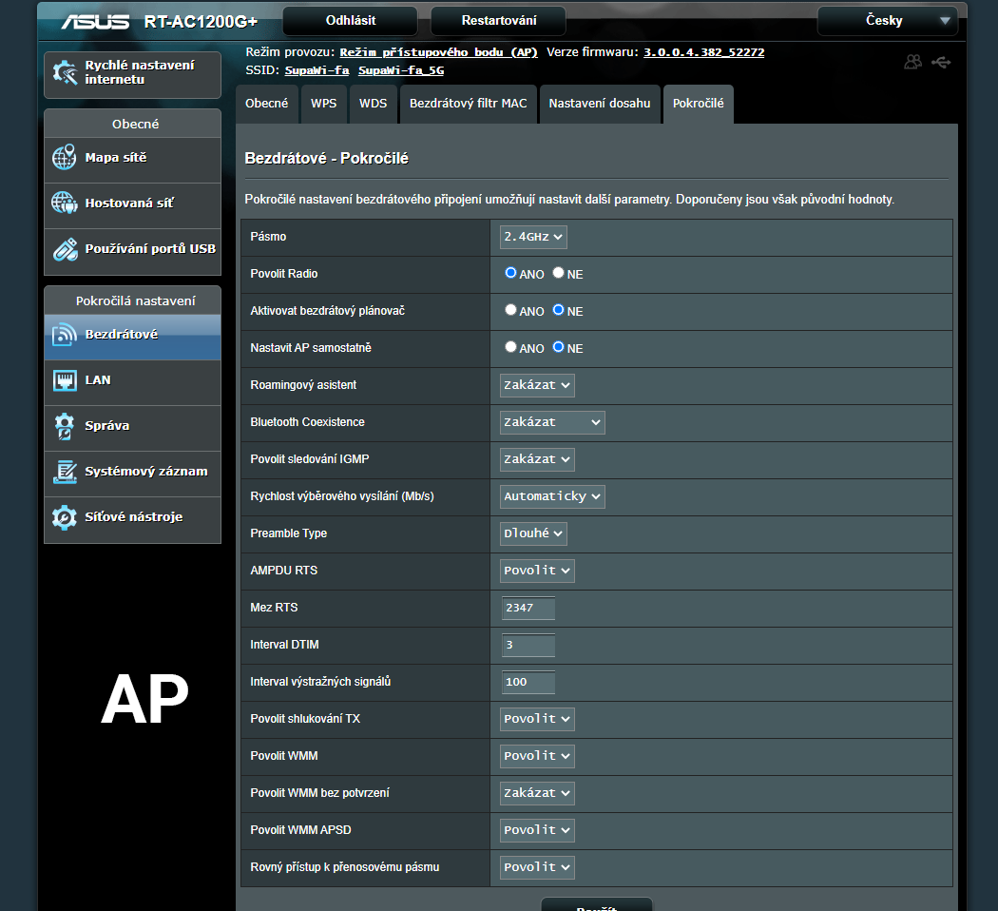Open the Pásmo 2.4GHz dropdown
998x911 pixels.
tap(533, 237)
